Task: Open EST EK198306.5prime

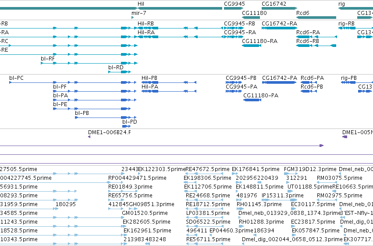Action: (207, 178)
